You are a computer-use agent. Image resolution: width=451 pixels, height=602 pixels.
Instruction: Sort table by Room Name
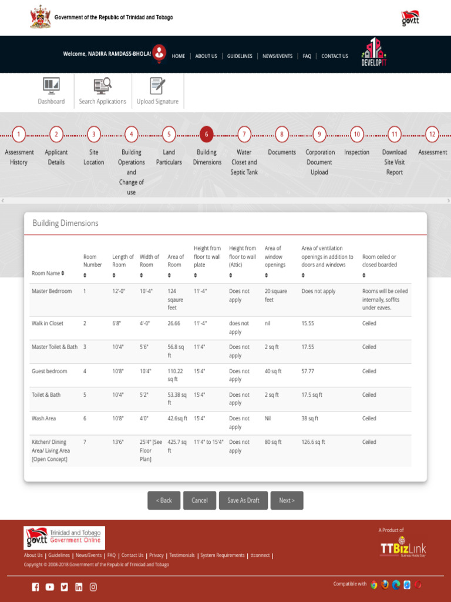click(63, 273)
